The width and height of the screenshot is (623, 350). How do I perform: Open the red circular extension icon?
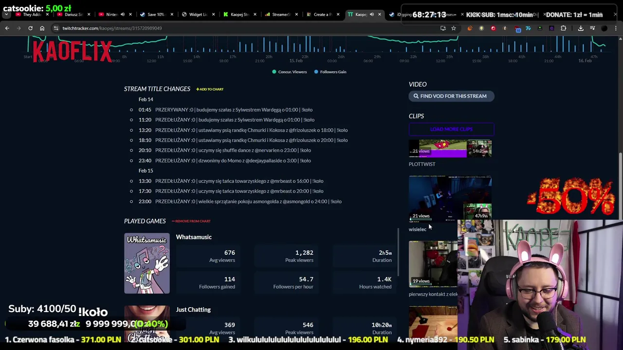point(493,28)
